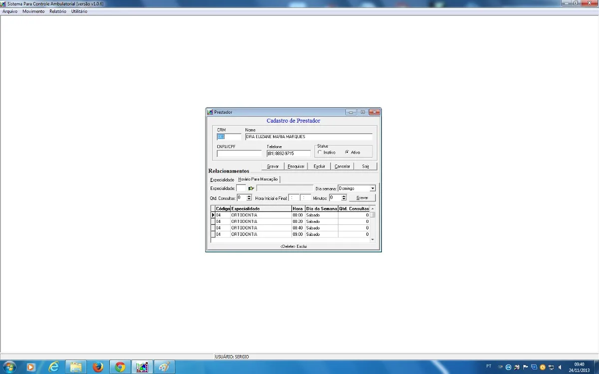Expand the Dia semana dropdown

click(372, 188)
